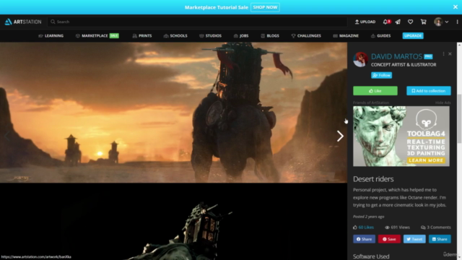462x260 pixels.
Task: Click the Posted 2 years ago text
Action: [368, 217]
